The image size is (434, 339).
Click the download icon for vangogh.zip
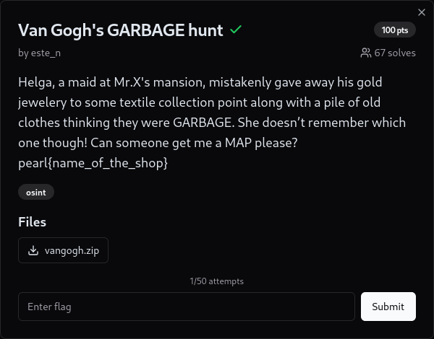coord(33,250)
